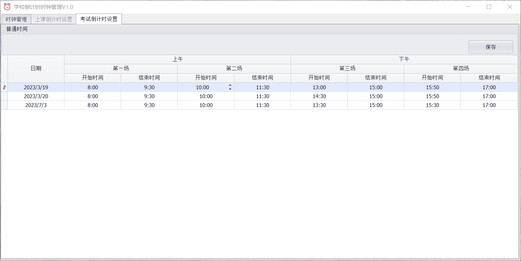The width and height of the screenshot is (521, 261).
Task: Click 15:50 fourth session start in 2023/3/19 row
Action: pyautogui.click(x=432, y=87)
